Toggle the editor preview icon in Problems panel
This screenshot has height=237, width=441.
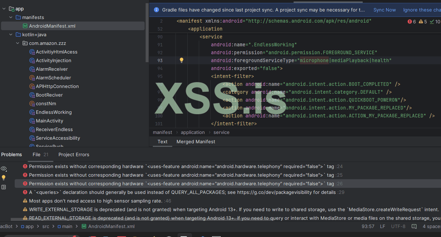coord(4,187)
